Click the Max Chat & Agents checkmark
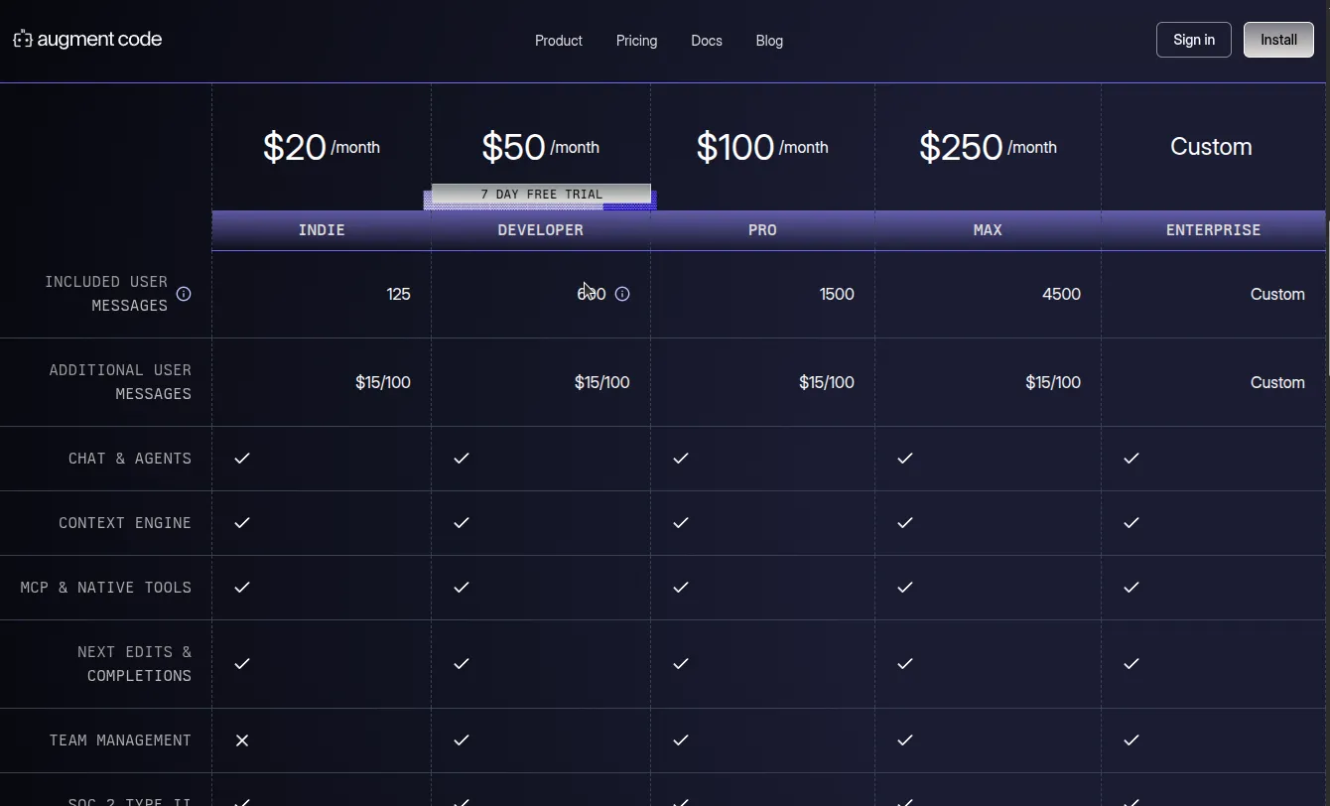Viewport: 1330px width, 806px height. click(x=905, y=459)
